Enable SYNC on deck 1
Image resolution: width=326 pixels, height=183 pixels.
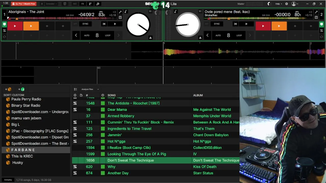point(85,24)
